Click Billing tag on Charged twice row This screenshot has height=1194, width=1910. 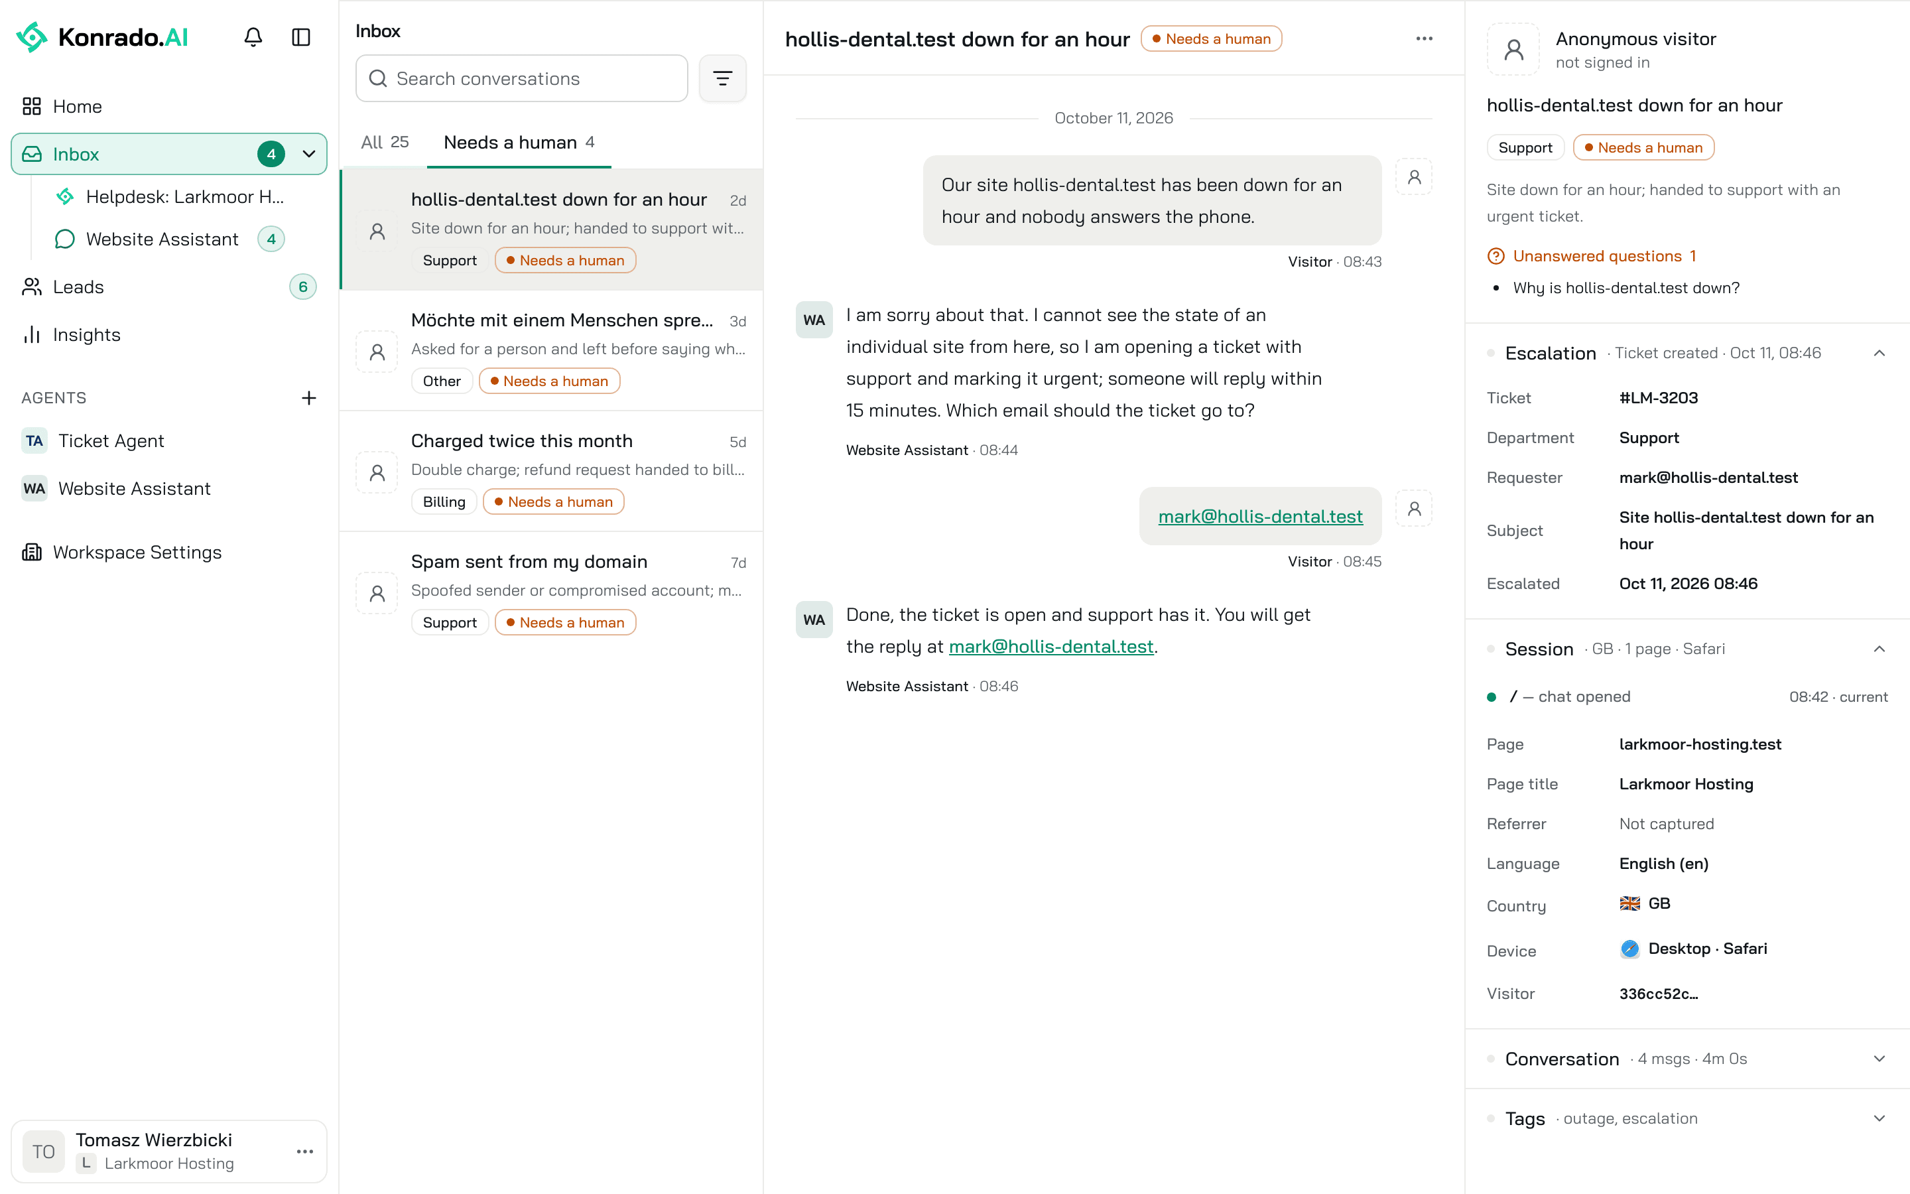coord(444,501)
